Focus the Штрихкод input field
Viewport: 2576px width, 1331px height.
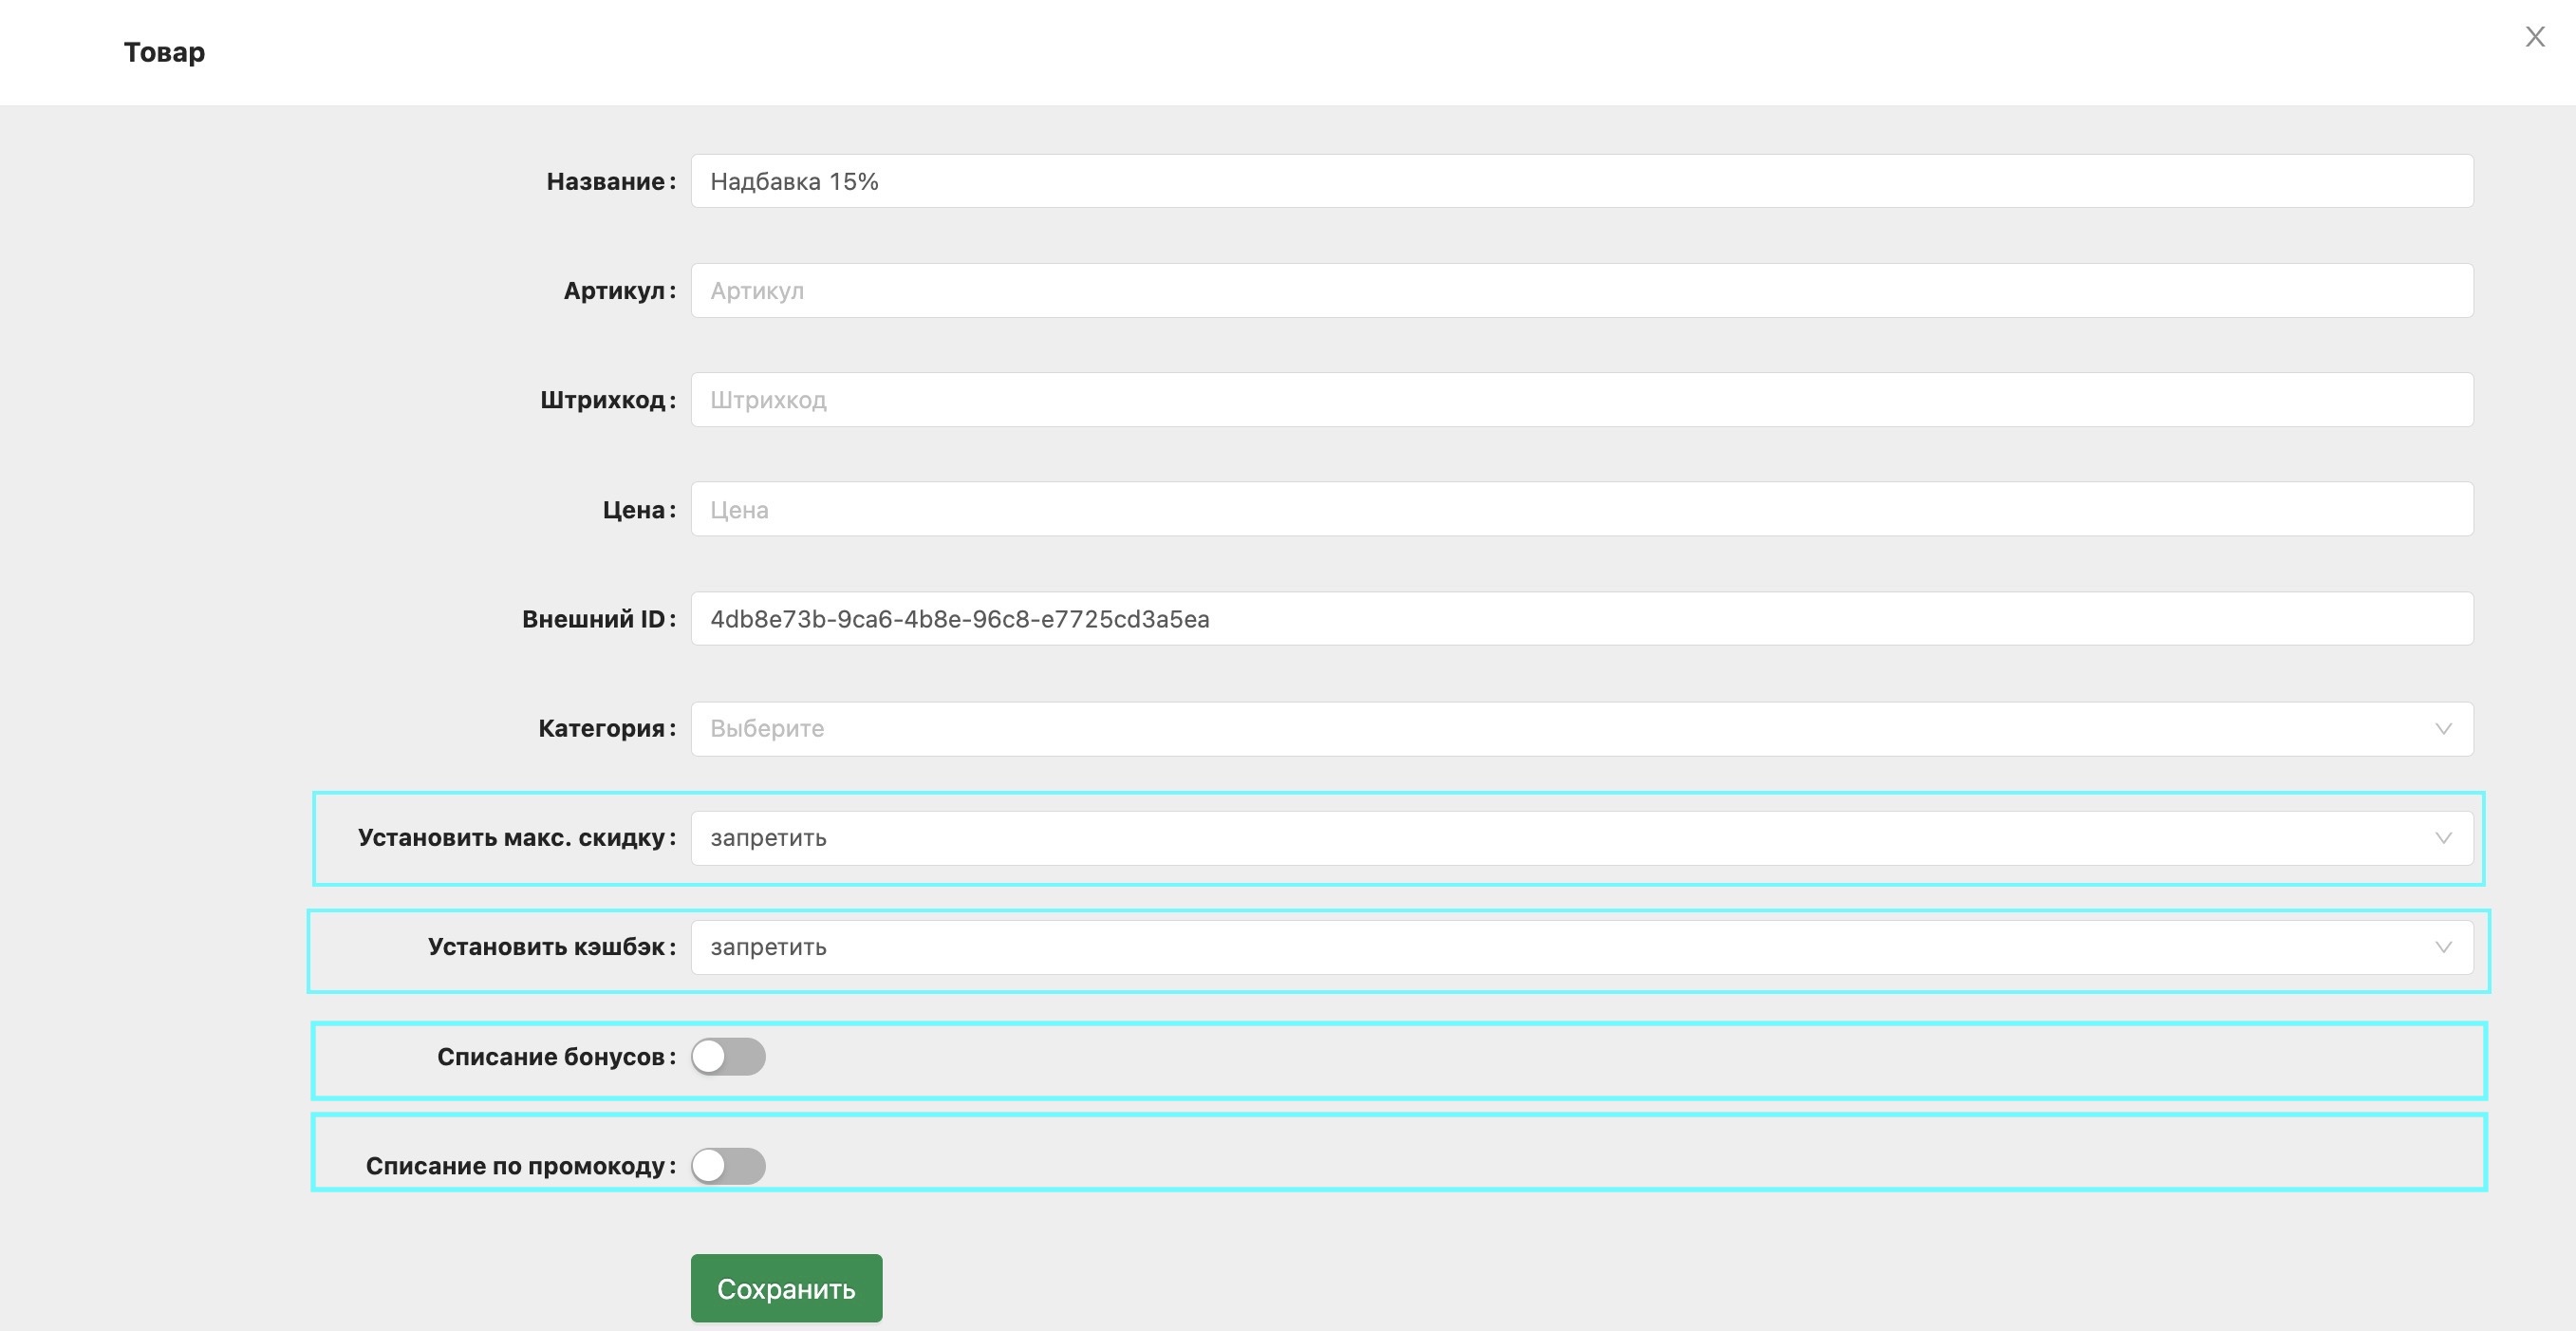(x=1582, y=400)
